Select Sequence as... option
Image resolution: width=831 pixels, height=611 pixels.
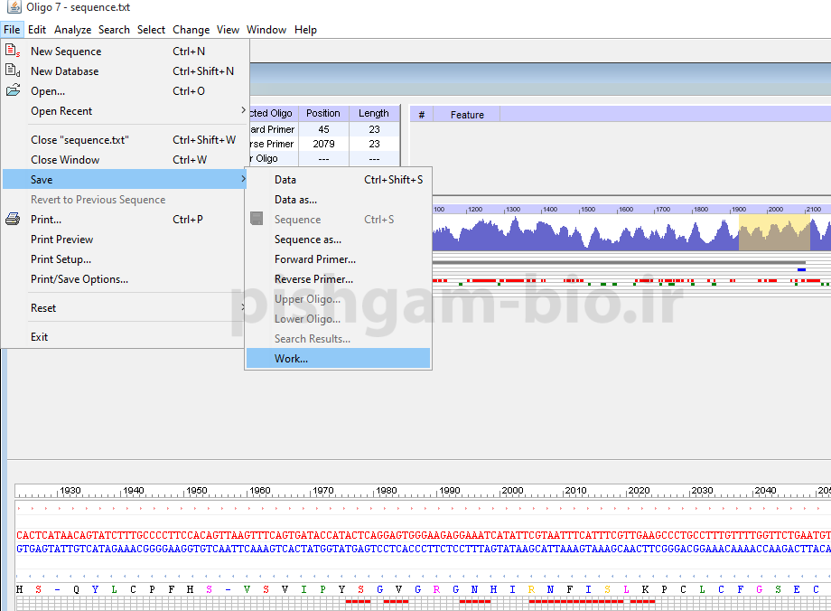(307, 240)
